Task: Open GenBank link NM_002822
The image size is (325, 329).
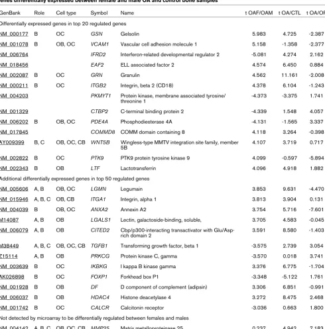Action: pos(14,158)
